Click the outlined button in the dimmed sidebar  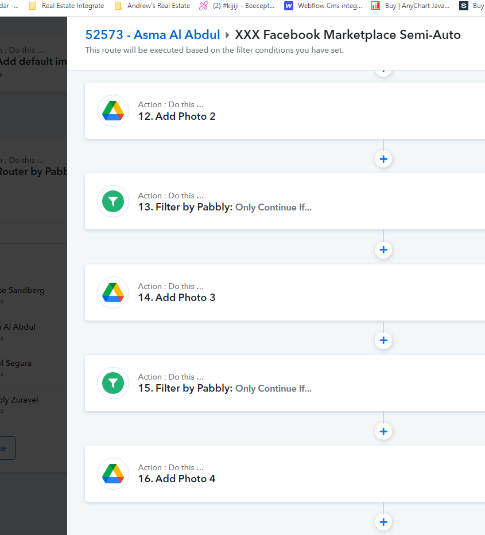pyautogui.click(x=7, y=448)
